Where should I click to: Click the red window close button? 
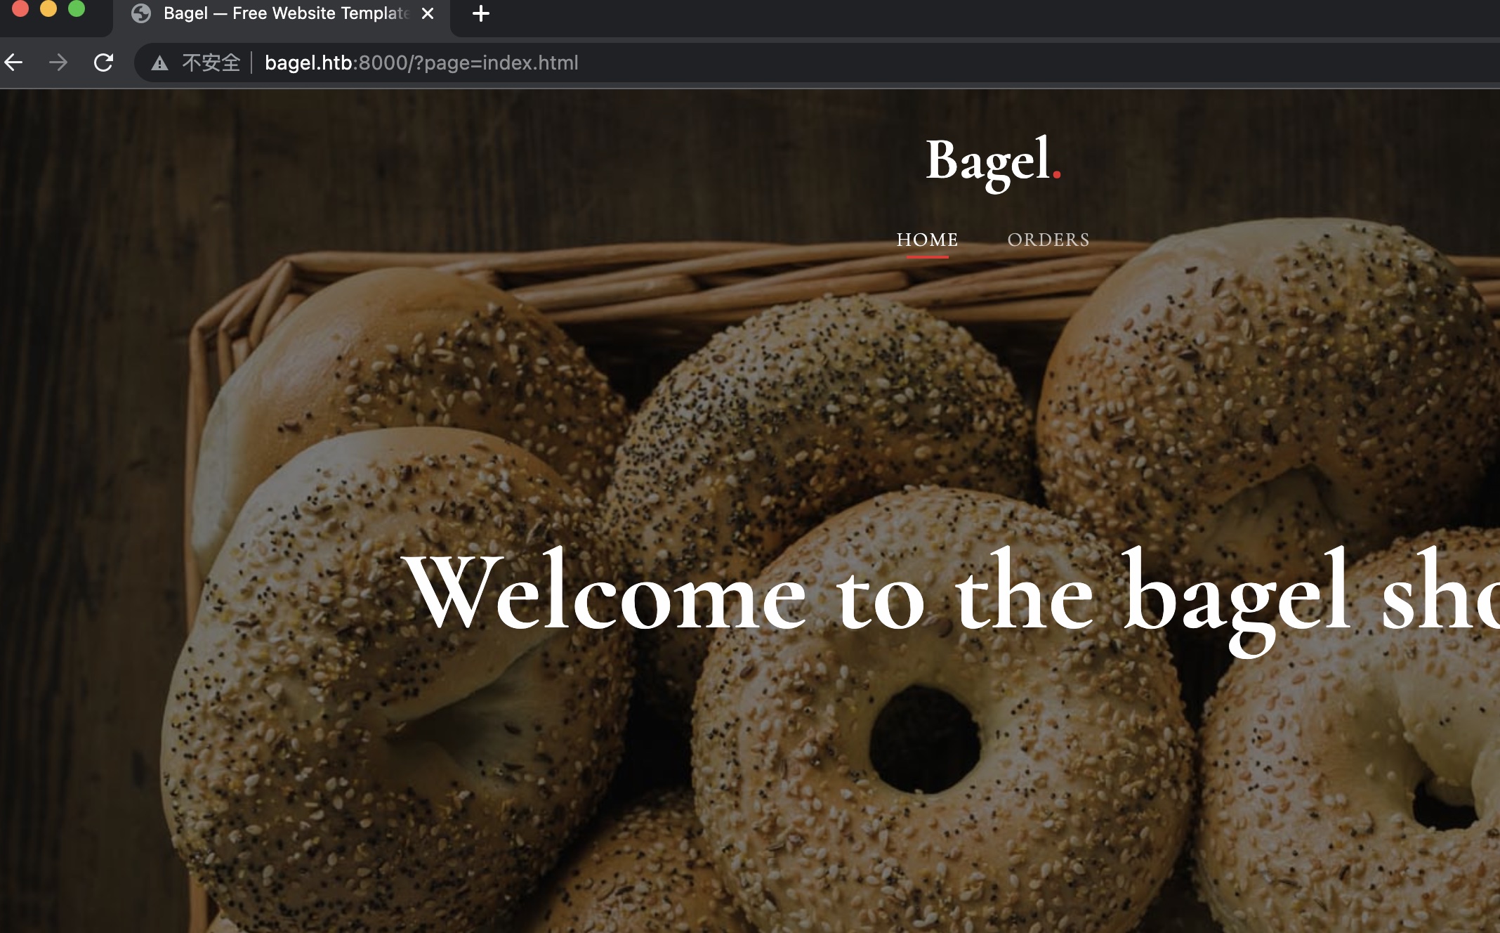tap(20, 8)
